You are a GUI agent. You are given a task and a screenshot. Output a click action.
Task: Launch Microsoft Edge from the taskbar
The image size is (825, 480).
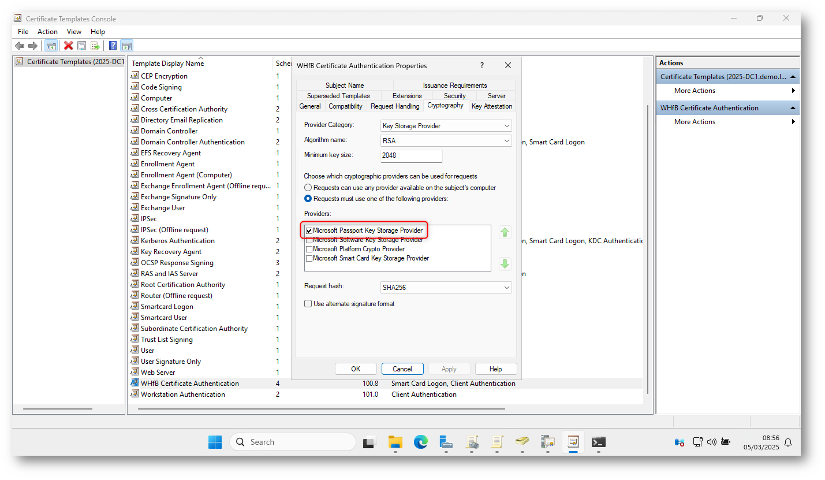pos(420,442)
